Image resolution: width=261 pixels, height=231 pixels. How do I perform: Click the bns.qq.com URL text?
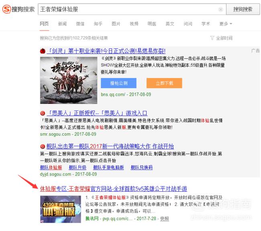pyautogui.click(x=113, y=95)
